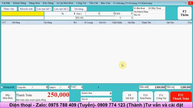Click the F2 Thêm button
This screenshot has height=108, width=193.
[x=185, y=13]
